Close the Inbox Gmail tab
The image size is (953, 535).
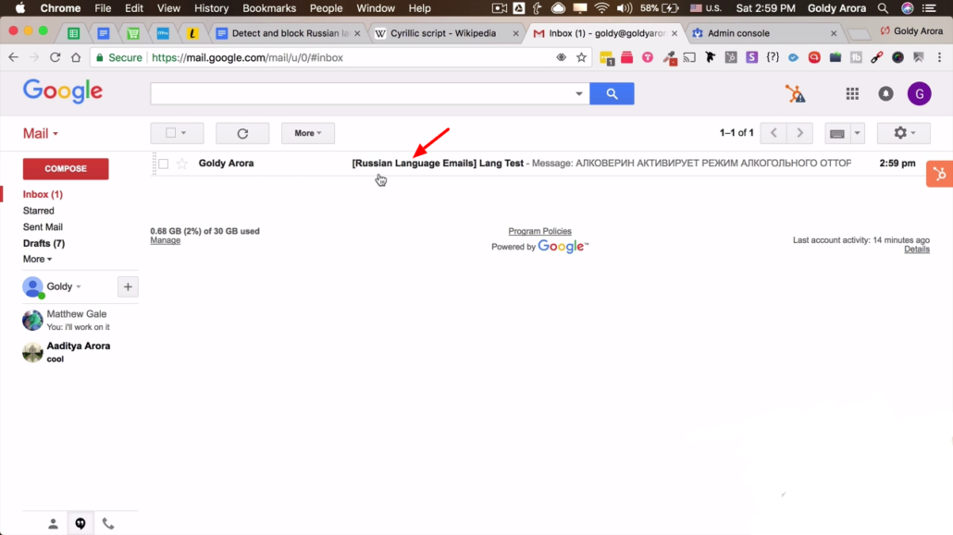click(675, 33)
